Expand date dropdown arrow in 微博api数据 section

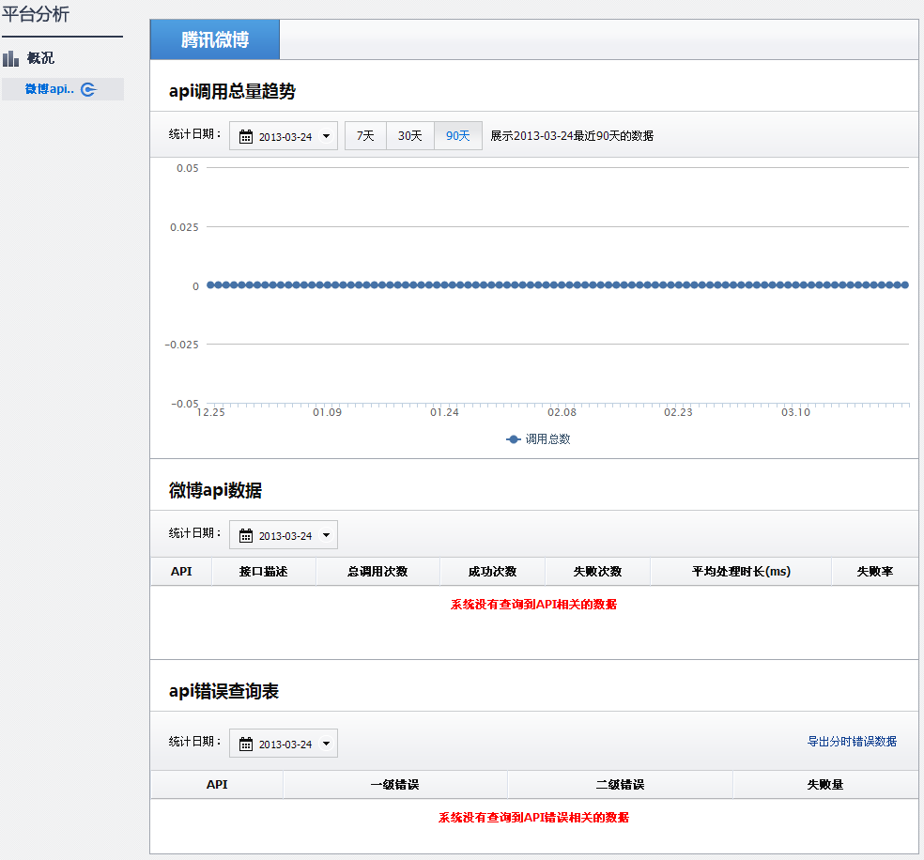[x=326, y=536]
